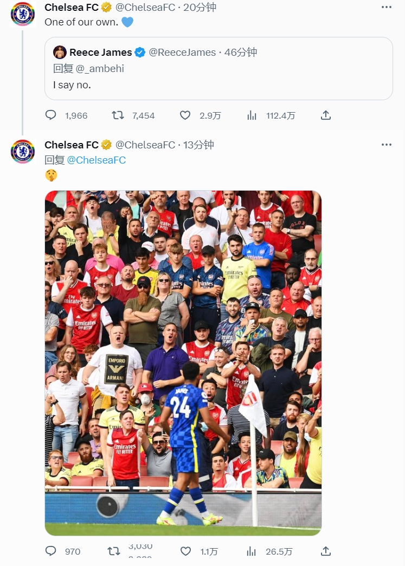Screen dimensions: 405x566
Task: Open the 13分钟 timestamp link
Action: point(198,145)
